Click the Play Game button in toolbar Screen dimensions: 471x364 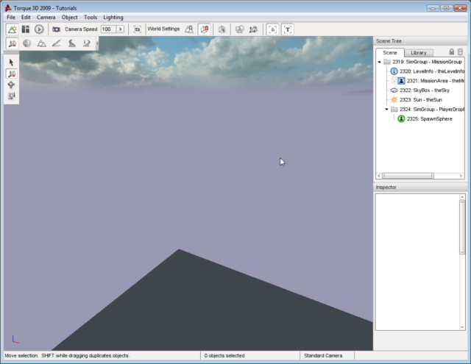pos(39,29)
